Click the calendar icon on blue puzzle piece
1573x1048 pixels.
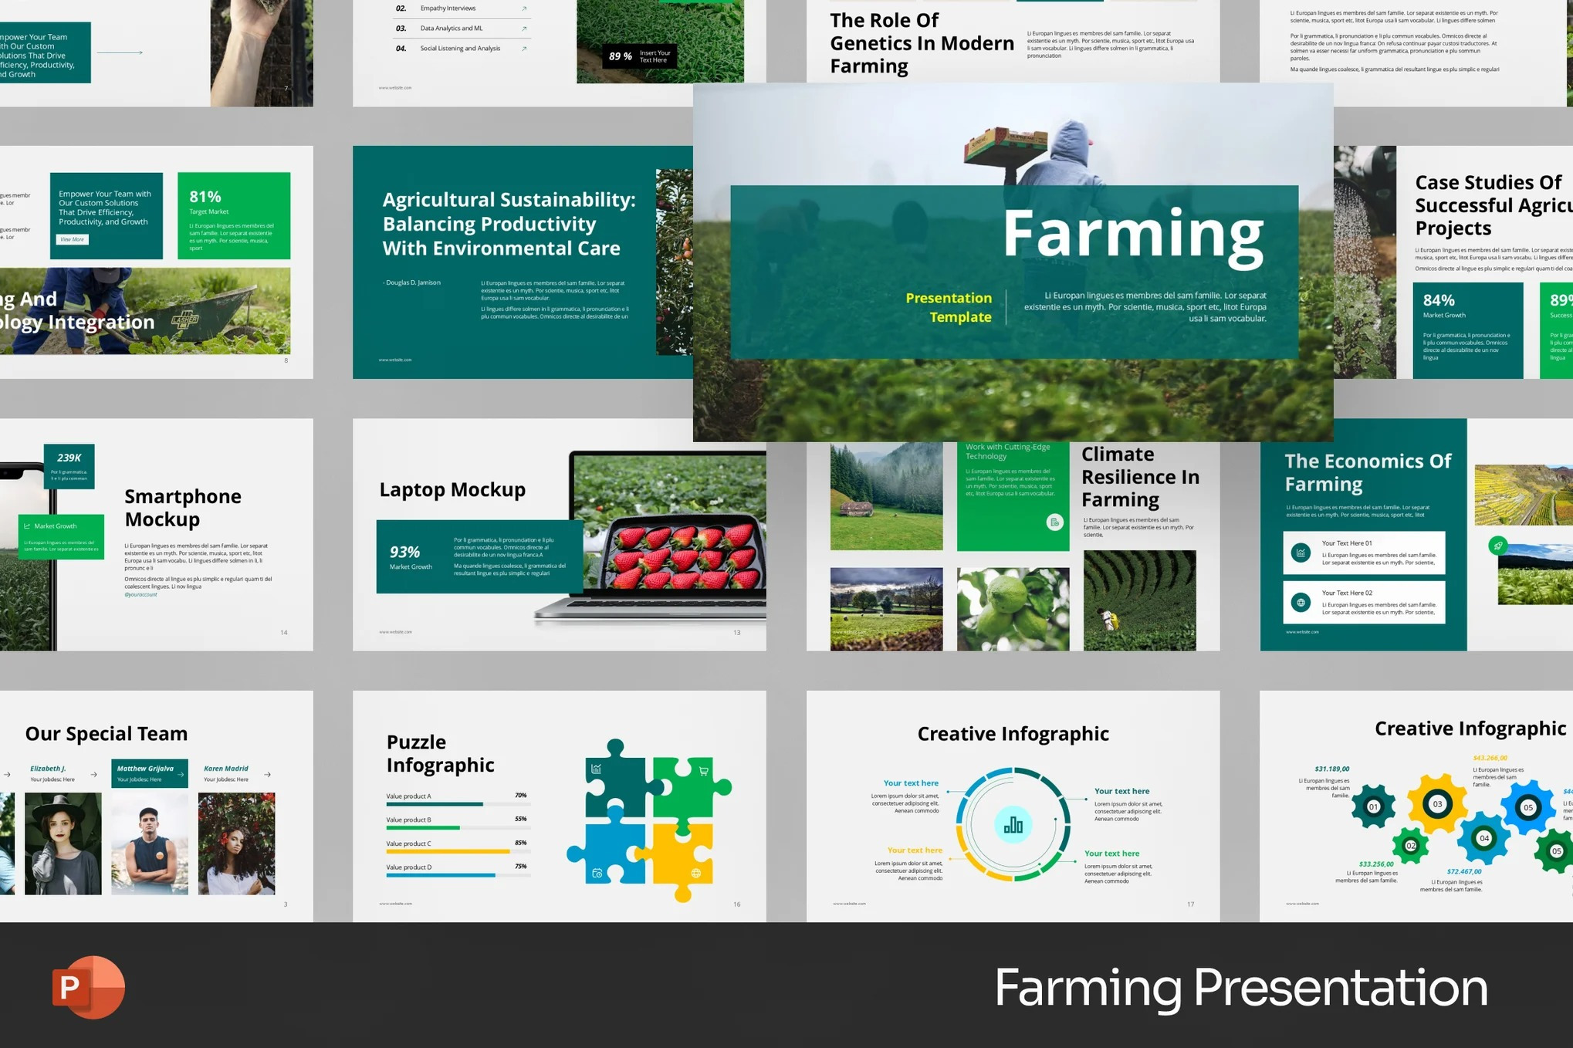point(597,874)
